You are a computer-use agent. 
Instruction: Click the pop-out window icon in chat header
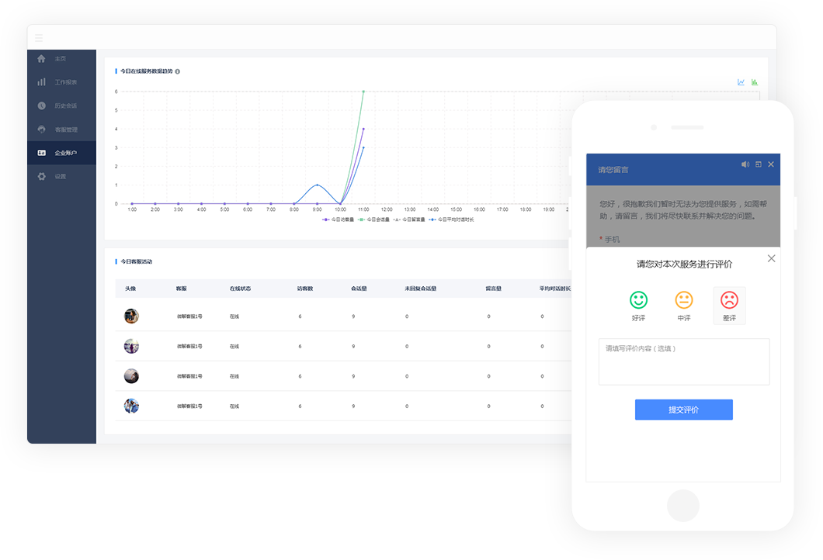click(x=759, y=164)
